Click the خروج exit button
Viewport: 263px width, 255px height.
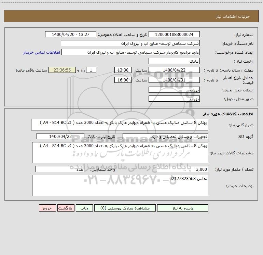[47, 208]
